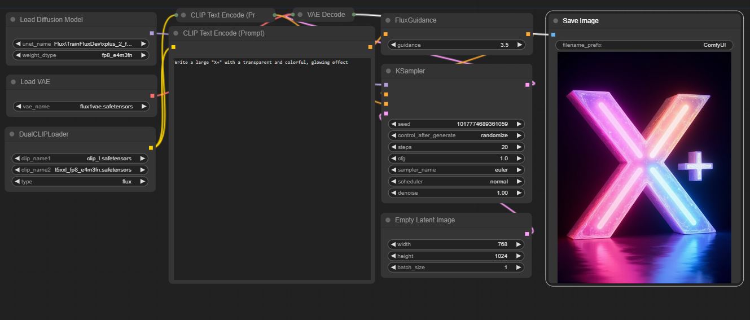Click KSampler latent output socket
This screenshot has height=320, width=750.
[x=528, y=85]
